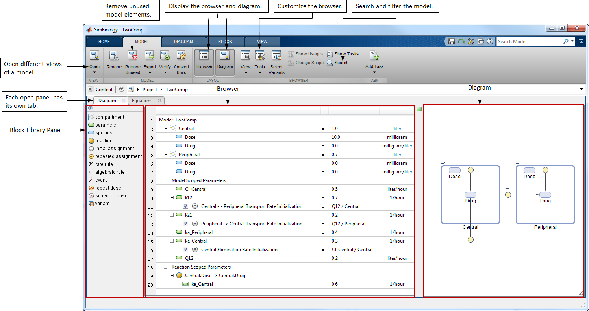Screen dimensions: 589x311
Task: Select the rate rule block
Action: click(100, 164)
